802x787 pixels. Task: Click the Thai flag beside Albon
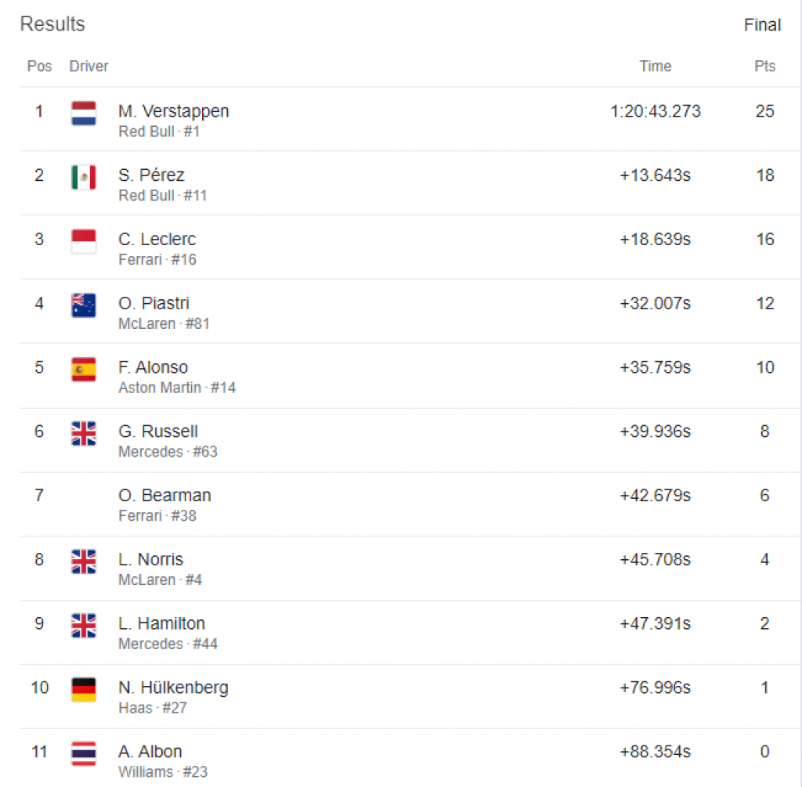coord(84,753)
